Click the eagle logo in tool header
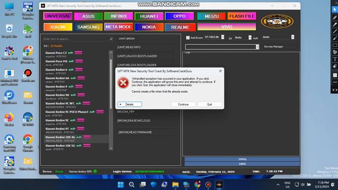This screenshot has height=190, width=338. point(277,21)
